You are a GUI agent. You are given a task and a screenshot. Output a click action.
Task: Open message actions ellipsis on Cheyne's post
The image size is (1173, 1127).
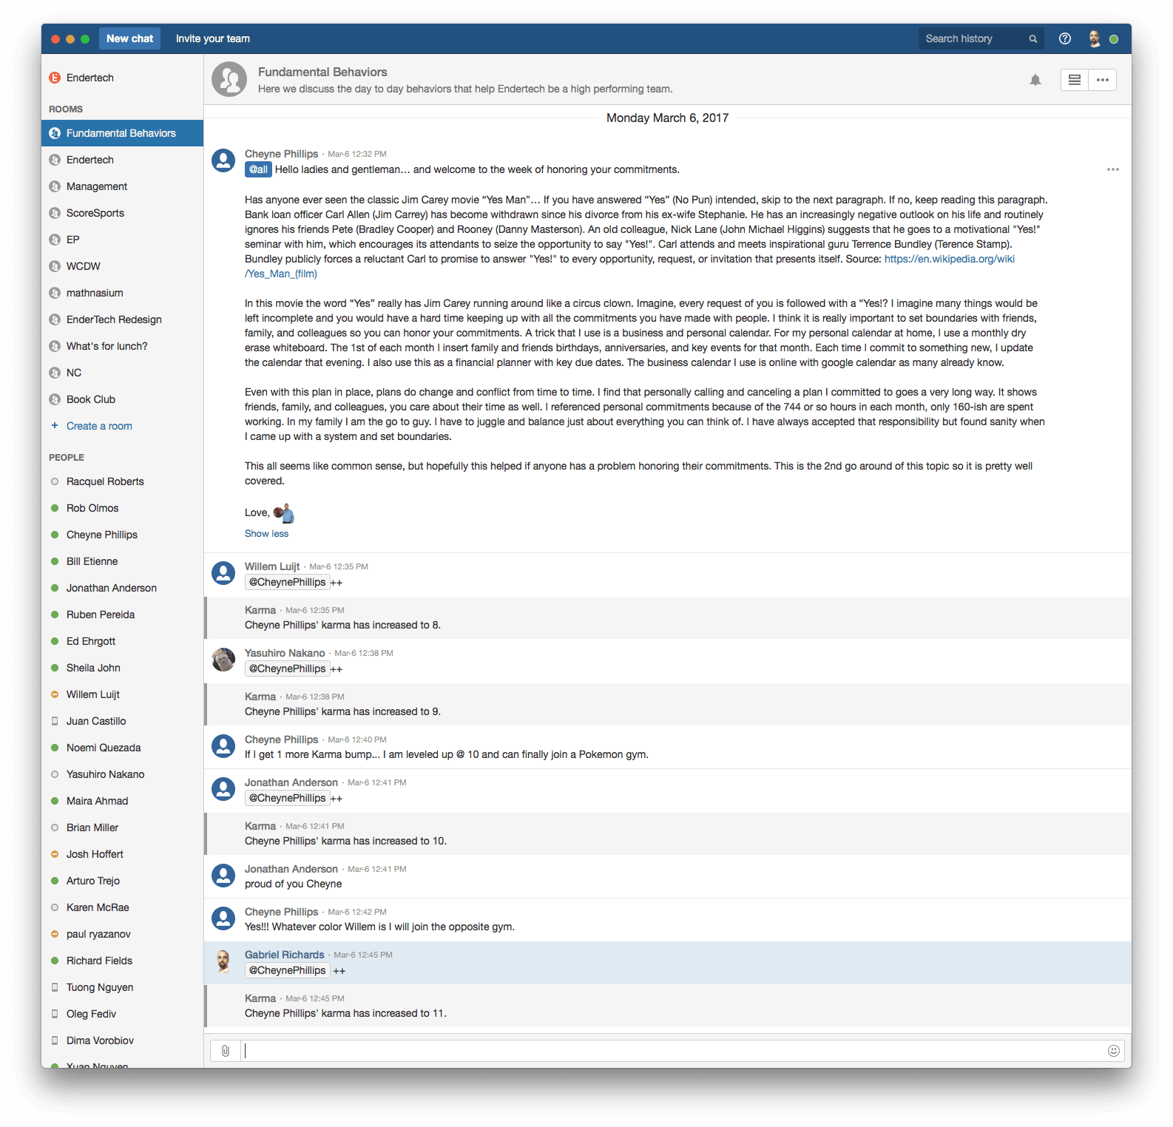(1113, 169)
